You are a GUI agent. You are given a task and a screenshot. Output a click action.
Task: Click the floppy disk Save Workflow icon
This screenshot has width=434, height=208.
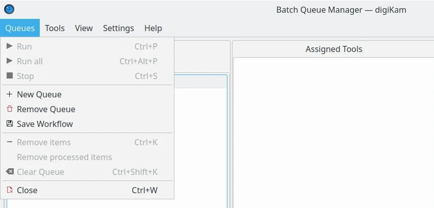coord(9,124)
